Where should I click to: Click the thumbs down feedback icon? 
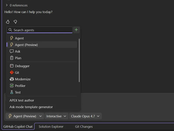[x=15, y=22]
